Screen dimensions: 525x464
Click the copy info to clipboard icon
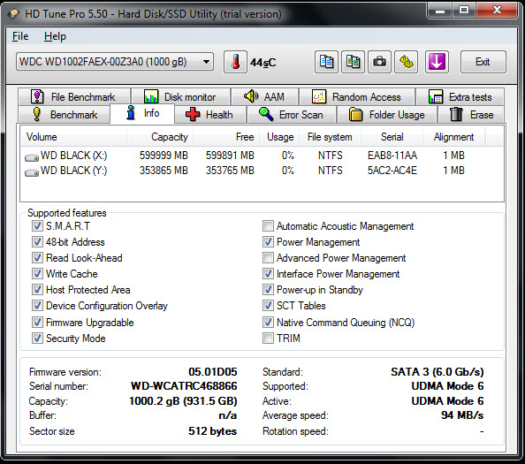pyautogui.click(x=326, y=62)
